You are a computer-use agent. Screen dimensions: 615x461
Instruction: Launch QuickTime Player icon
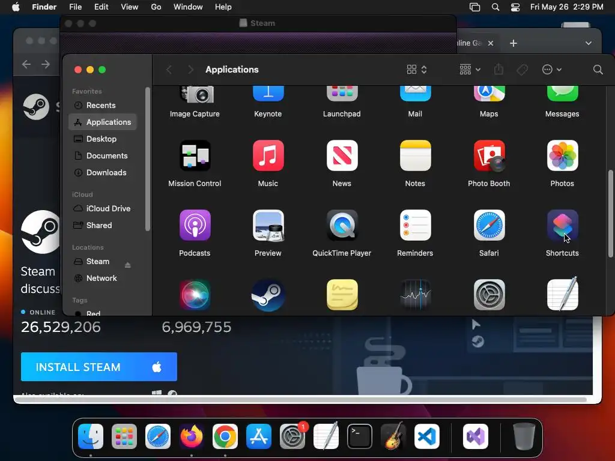[342, 225]
